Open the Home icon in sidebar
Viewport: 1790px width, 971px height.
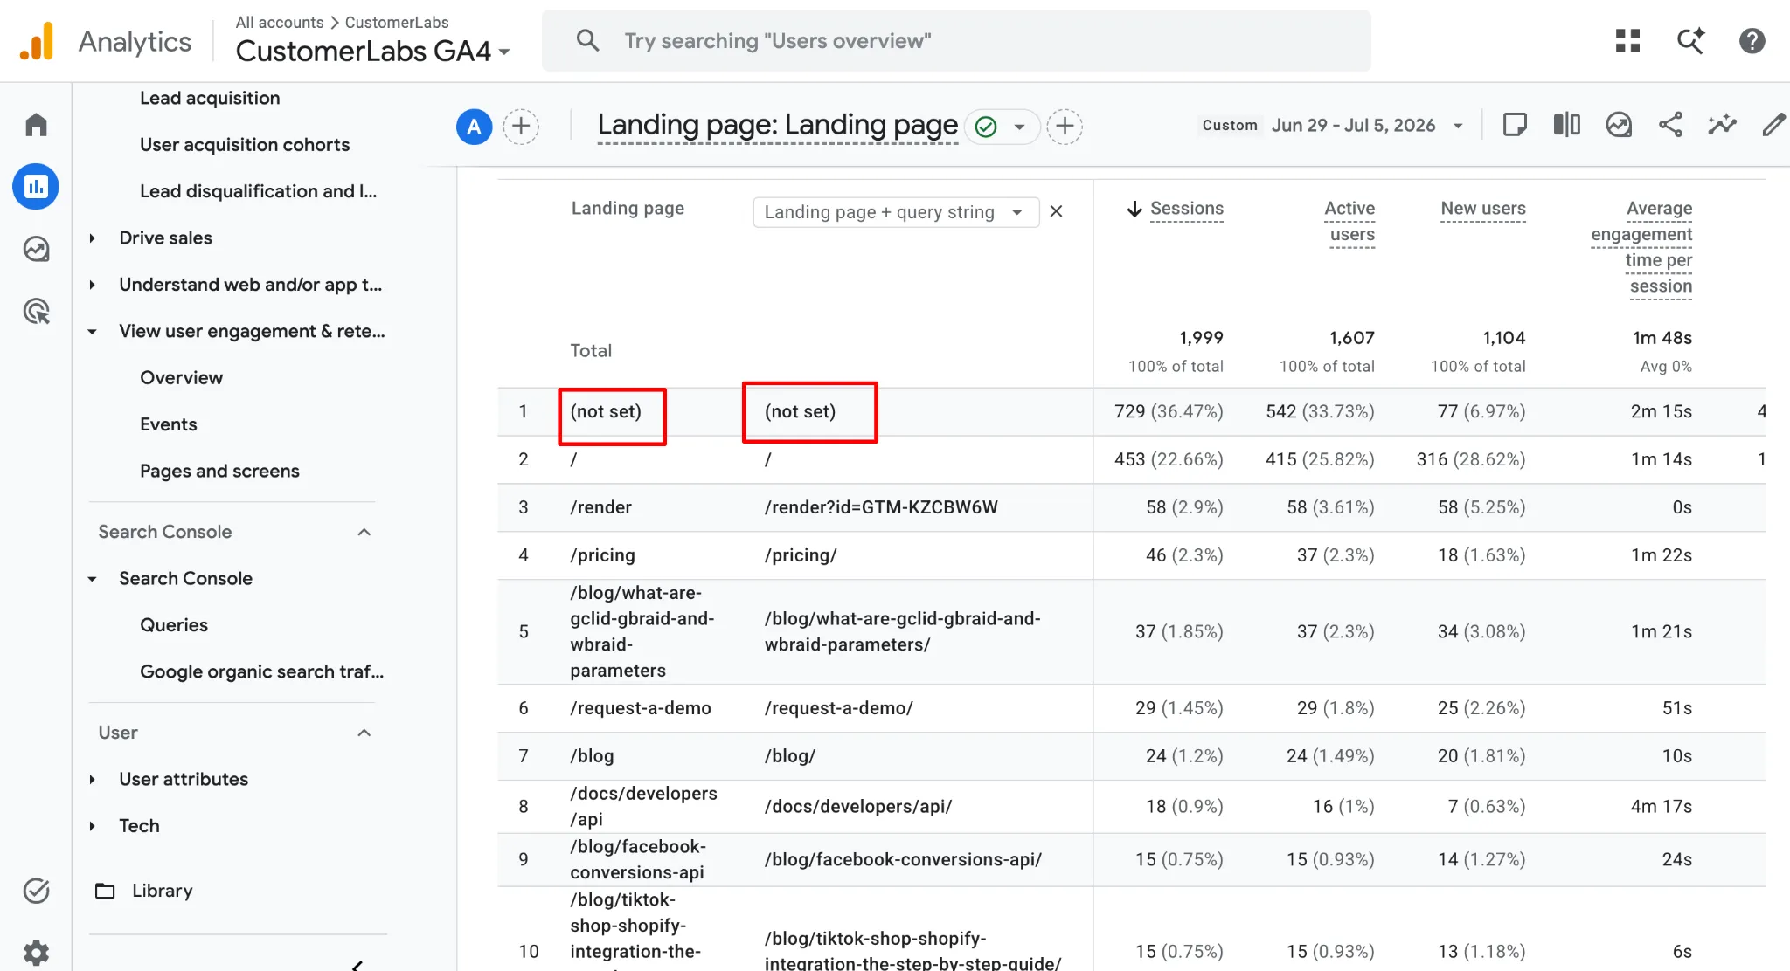[x=36, y=125]
